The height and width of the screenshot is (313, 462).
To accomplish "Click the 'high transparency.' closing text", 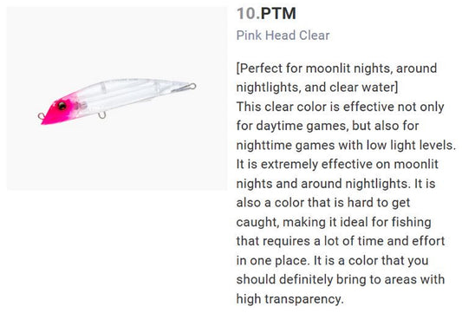I will (290, 299).
